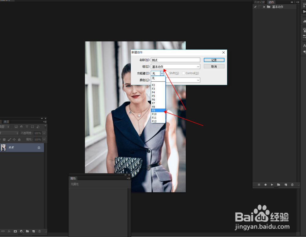
Task: Click the shape layer filter icon
Action: point(32,127)
